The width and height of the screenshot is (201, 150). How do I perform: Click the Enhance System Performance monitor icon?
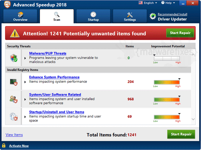(14, 82)
